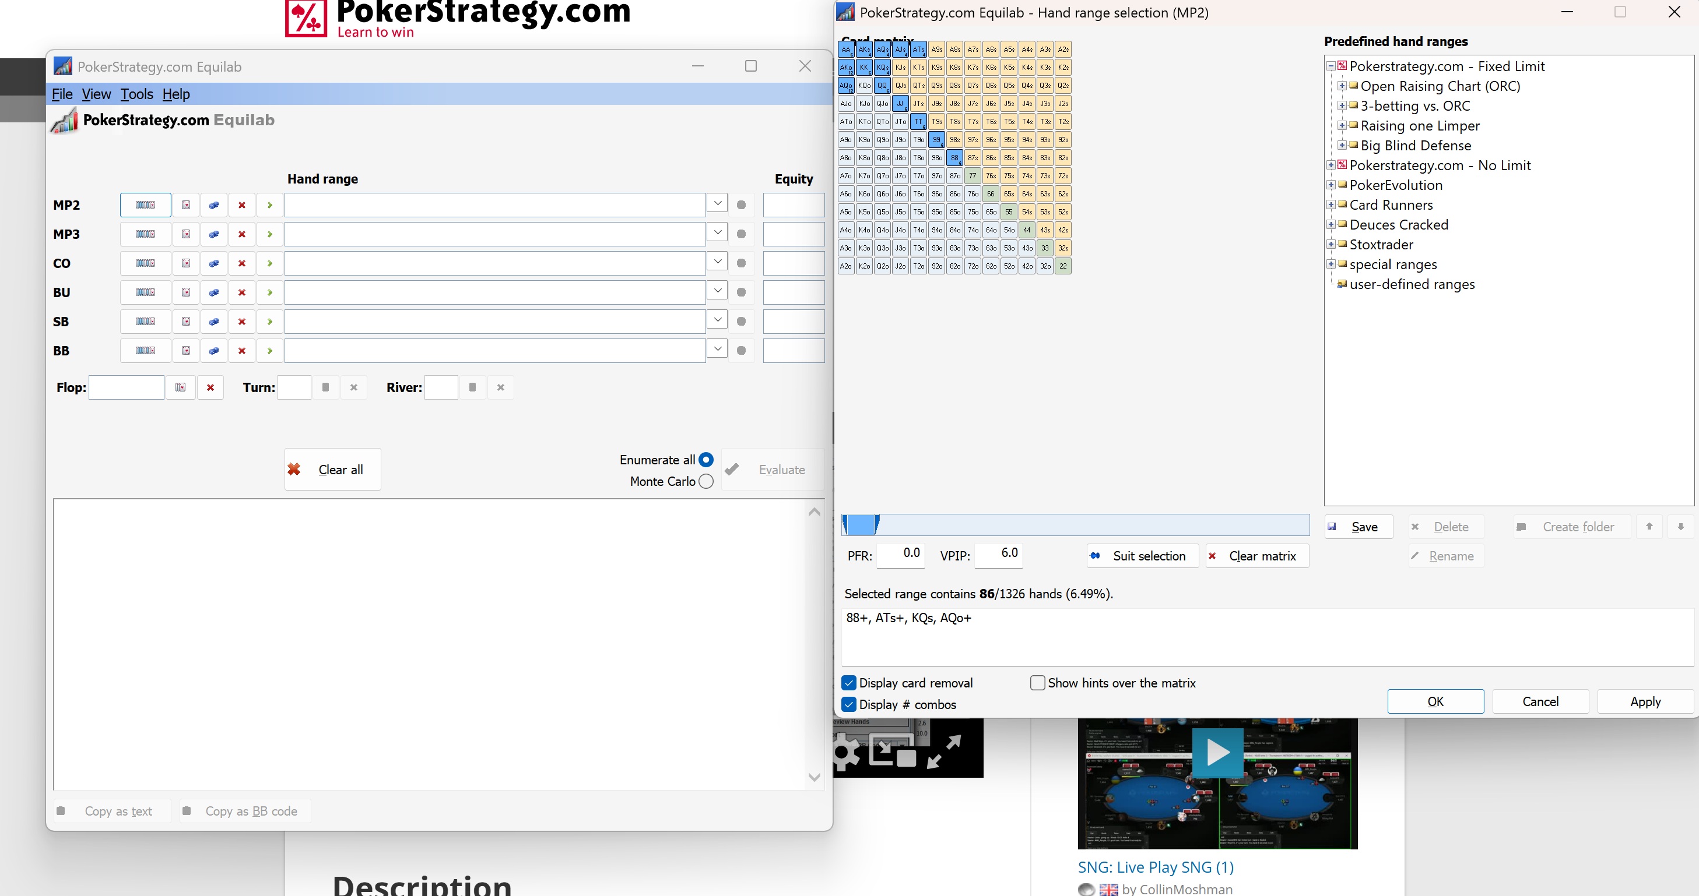Click the Clear all button
Viewport: 1699px width, 896px height.
tap(332, 470)
